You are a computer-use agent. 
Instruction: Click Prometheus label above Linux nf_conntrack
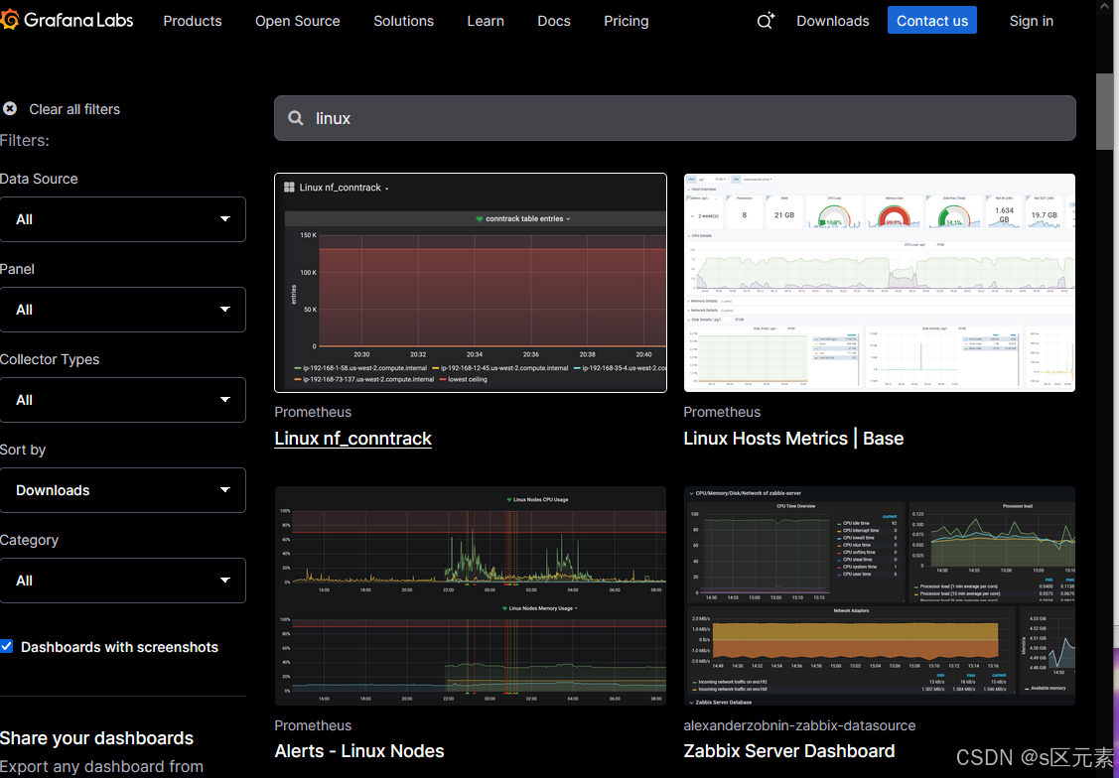314,412
